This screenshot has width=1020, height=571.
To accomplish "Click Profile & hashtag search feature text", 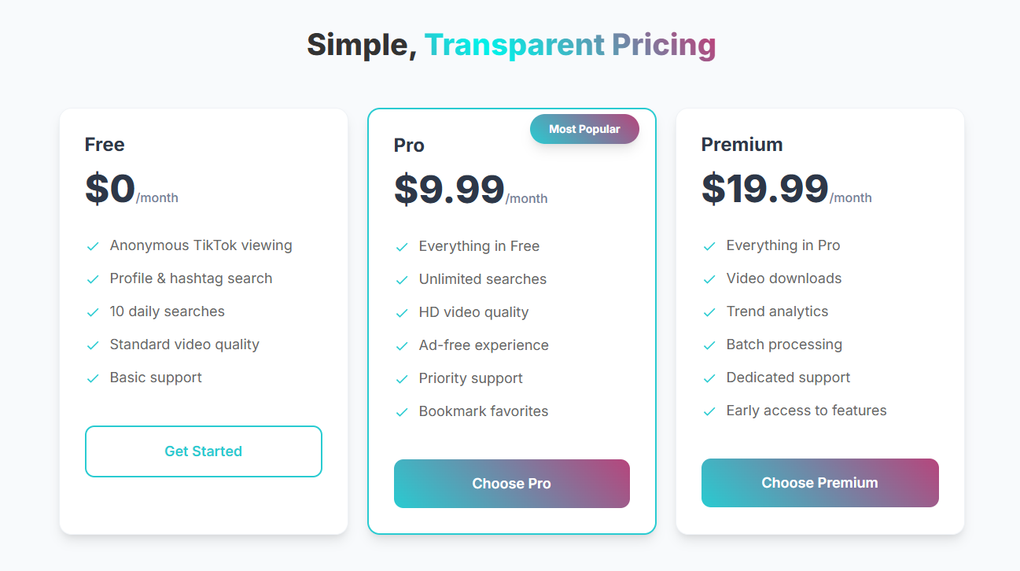I will pos(191,278).
